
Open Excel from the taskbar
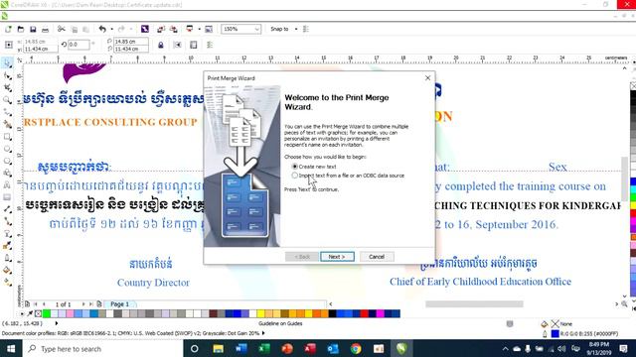coord(264,348)
